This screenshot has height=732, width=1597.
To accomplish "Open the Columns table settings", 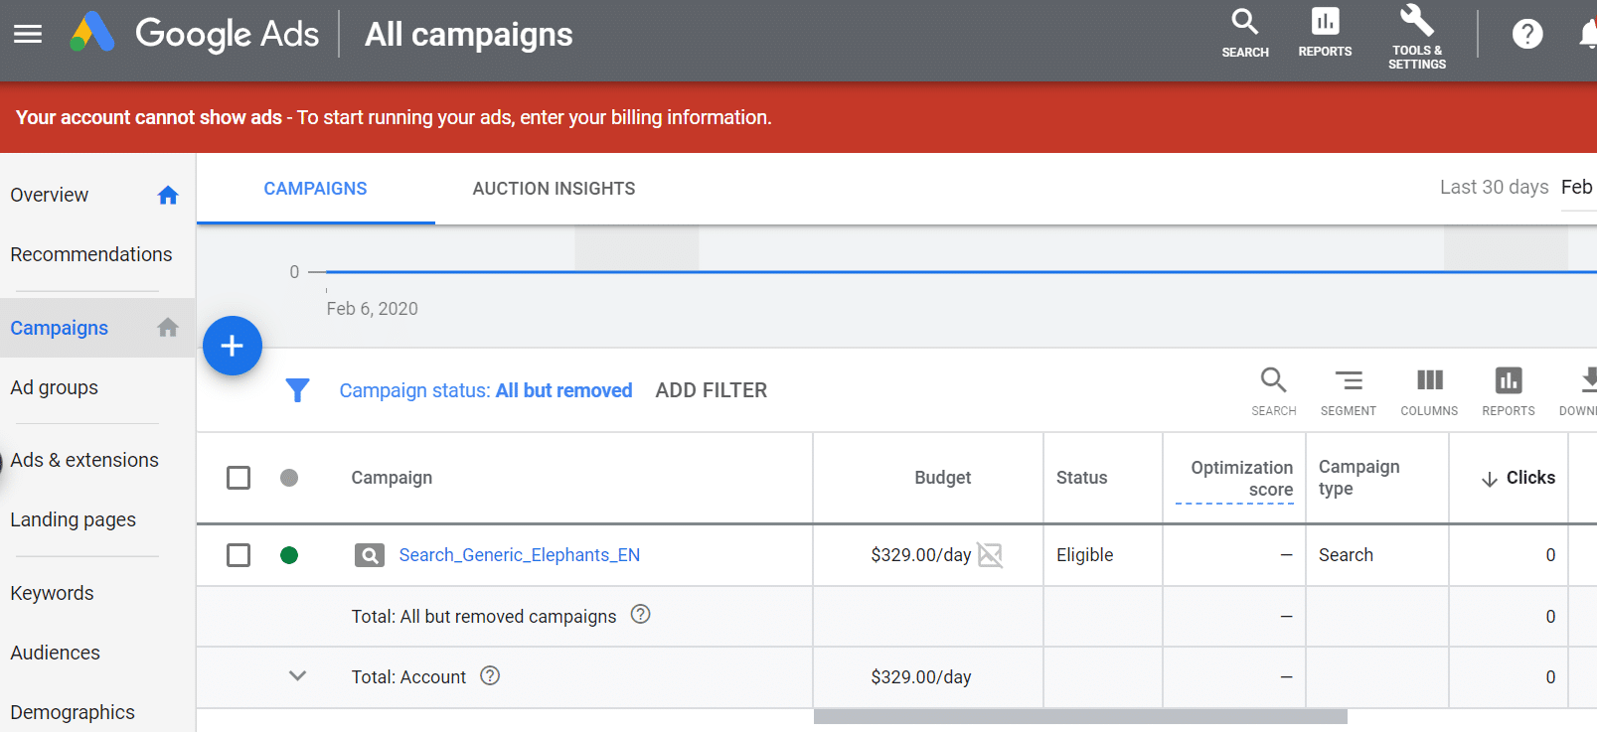I will (1429, 391).
